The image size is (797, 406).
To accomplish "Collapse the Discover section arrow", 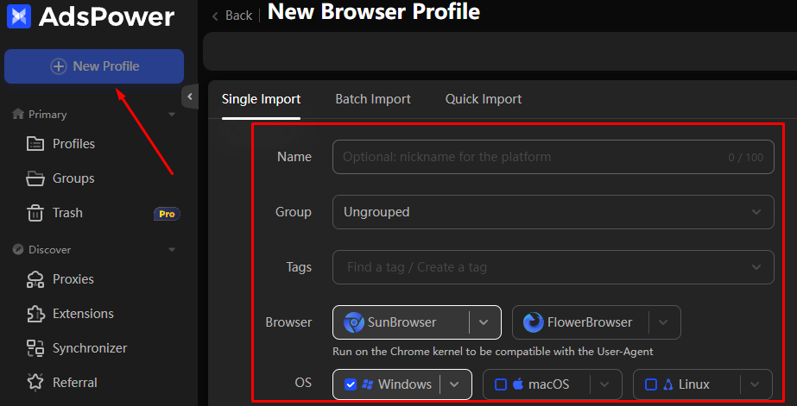I will [172, 250].
